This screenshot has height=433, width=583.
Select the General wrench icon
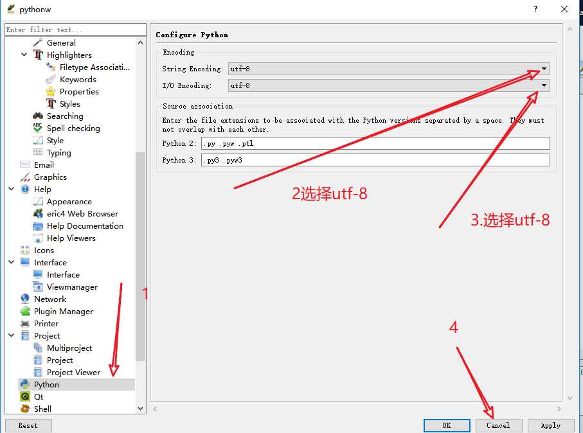click(38, 43)
